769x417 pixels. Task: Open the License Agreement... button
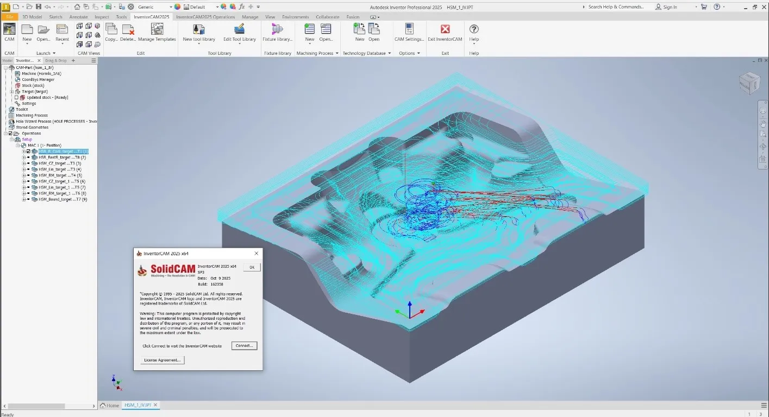click(x=162, y=360)
